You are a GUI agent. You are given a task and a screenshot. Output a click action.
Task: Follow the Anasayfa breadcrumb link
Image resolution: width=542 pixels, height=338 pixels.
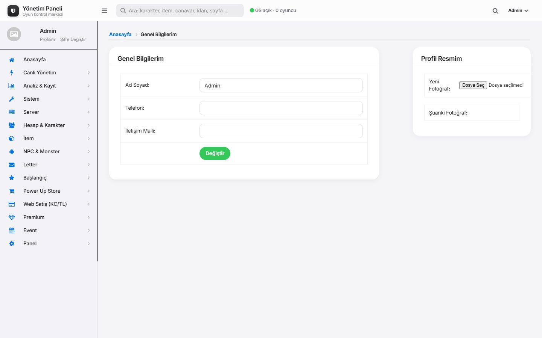click(120, 34)
